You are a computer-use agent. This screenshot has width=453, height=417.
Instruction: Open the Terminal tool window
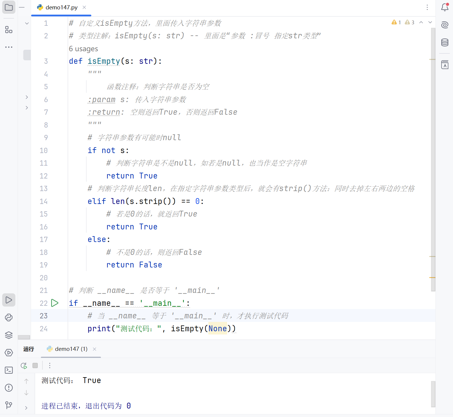pos(9,370)
